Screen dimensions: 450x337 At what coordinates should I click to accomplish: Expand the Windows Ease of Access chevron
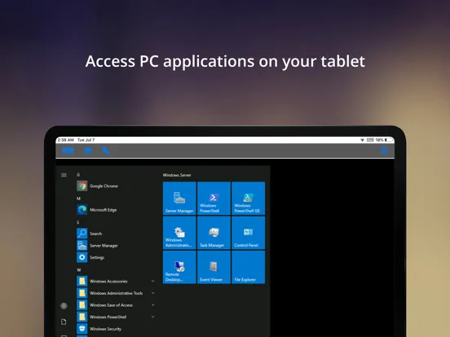(153, 305)
